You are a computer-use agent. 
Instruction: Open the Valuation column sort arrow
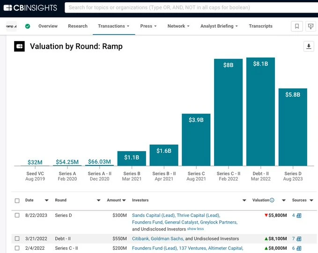(284, 200)
